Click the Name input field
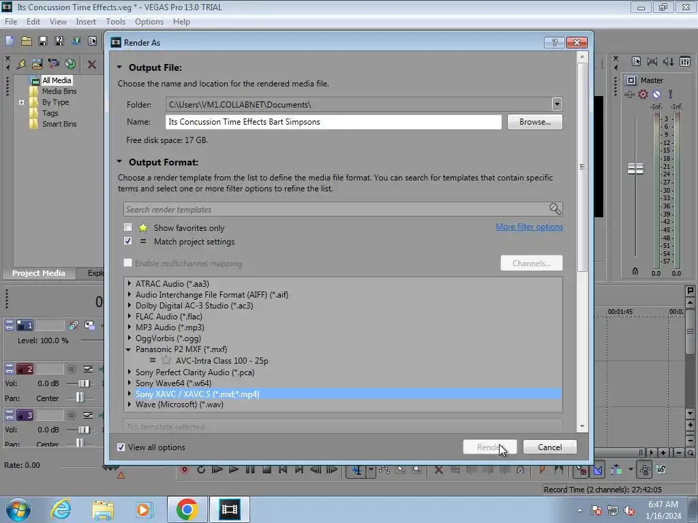Viewport: 698px width, 523px height. point(333,122)
